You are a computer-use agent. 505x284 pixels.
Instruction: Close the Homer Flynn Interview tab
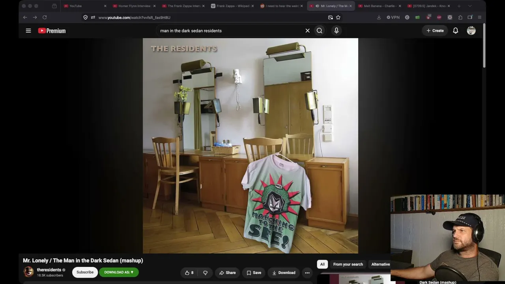point(154,6)
